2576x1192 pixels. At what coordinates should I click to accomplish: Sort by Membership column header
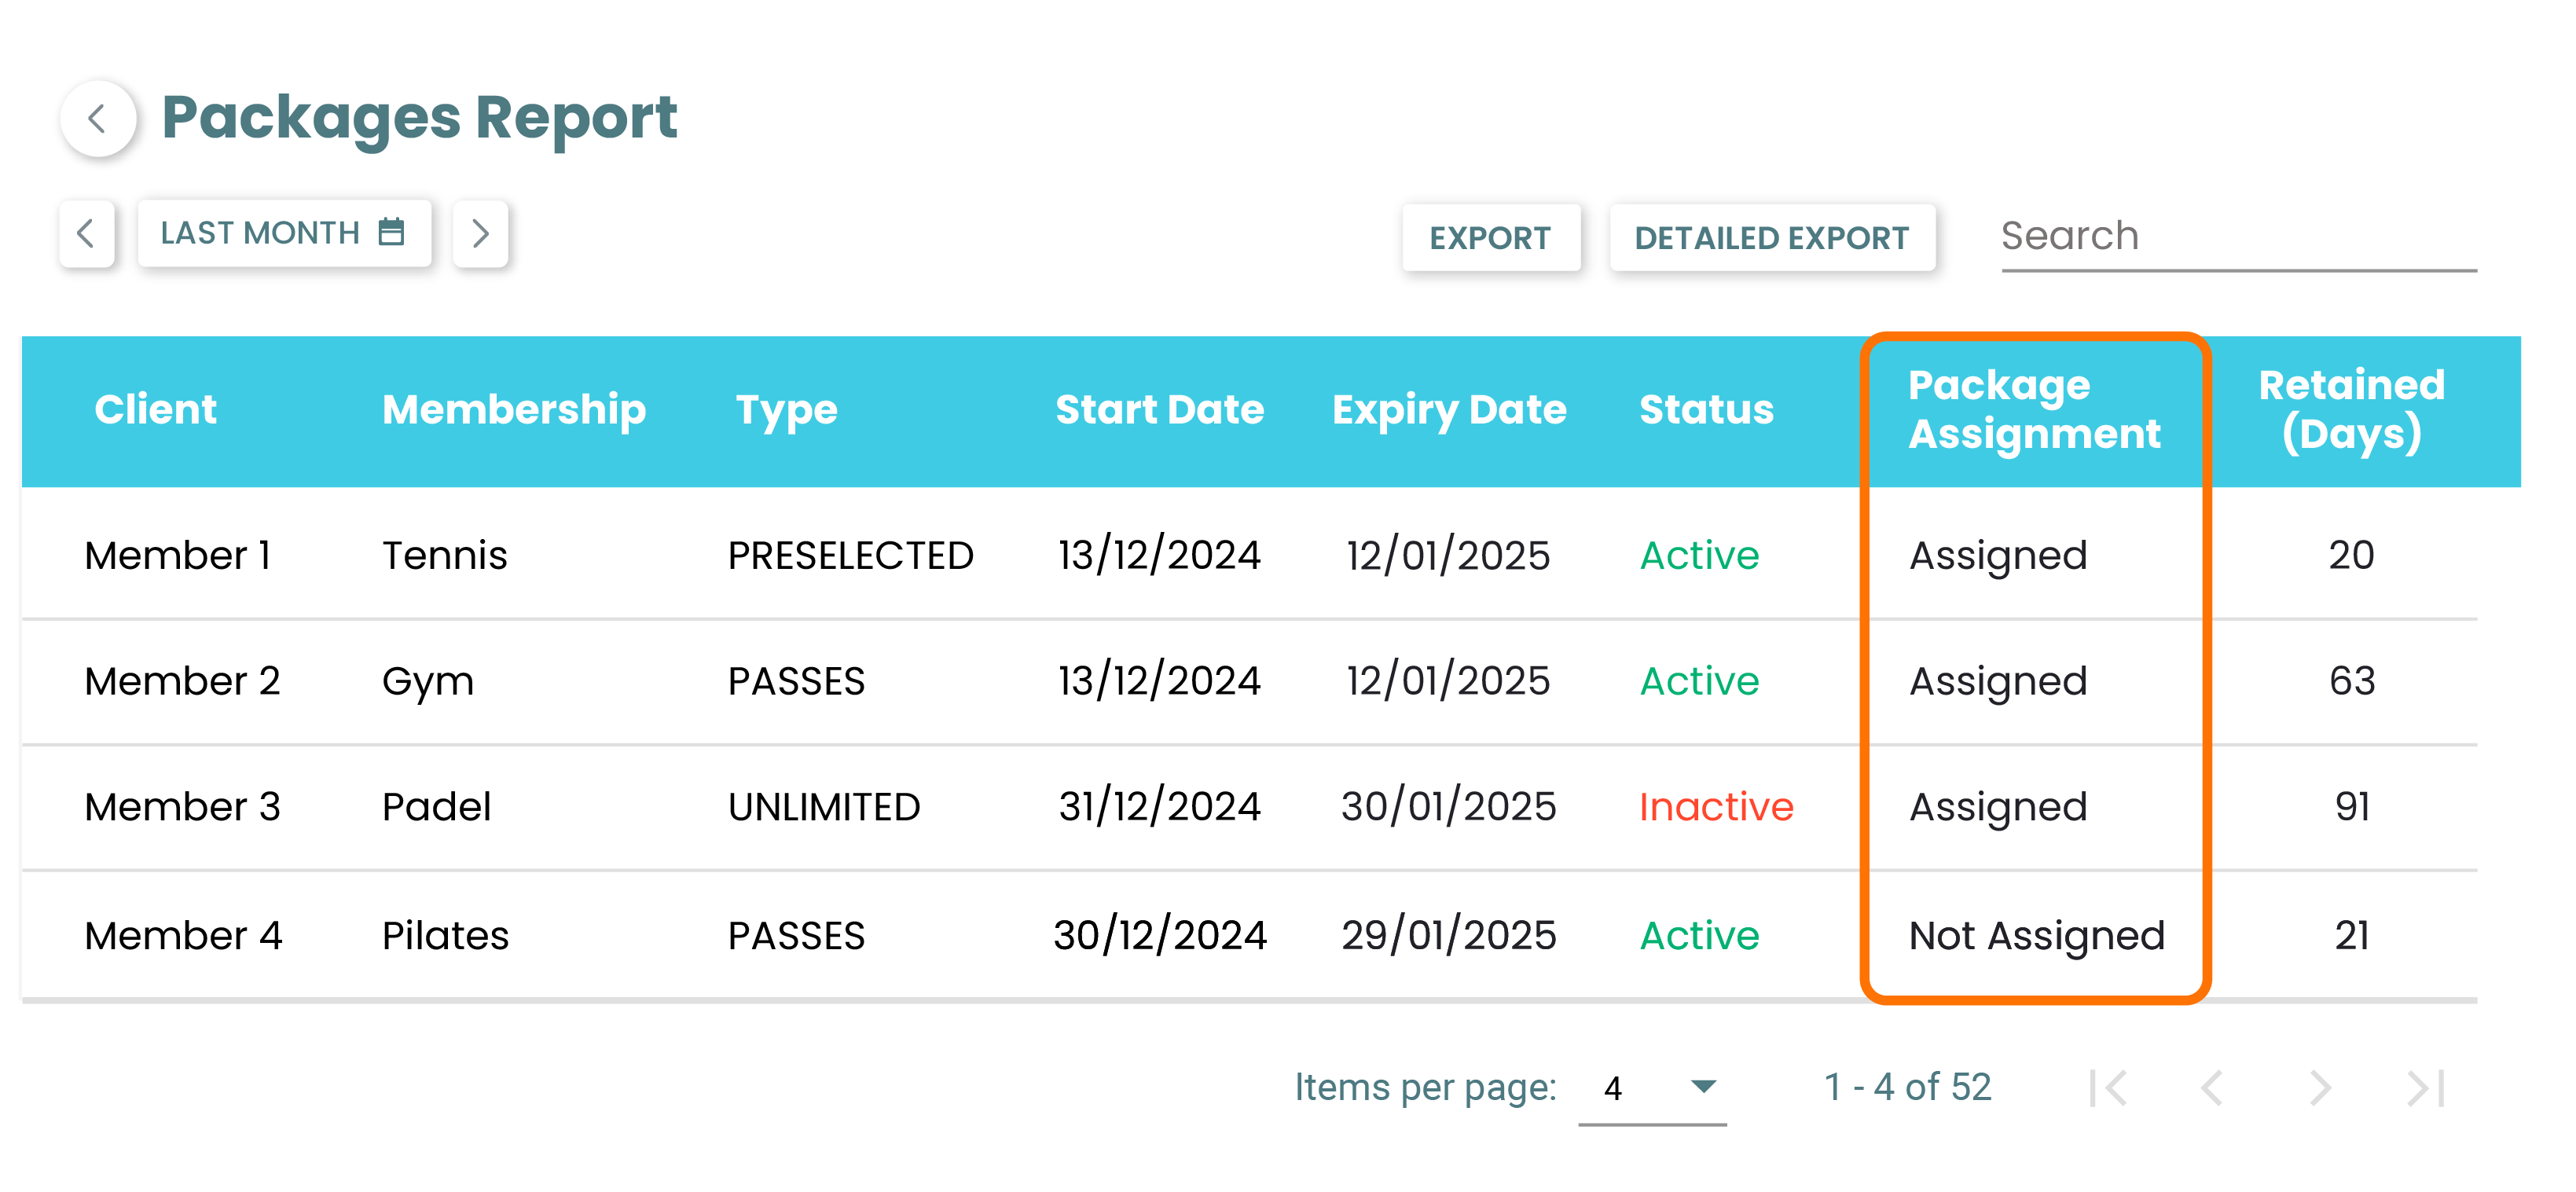[x=514, y=410]
